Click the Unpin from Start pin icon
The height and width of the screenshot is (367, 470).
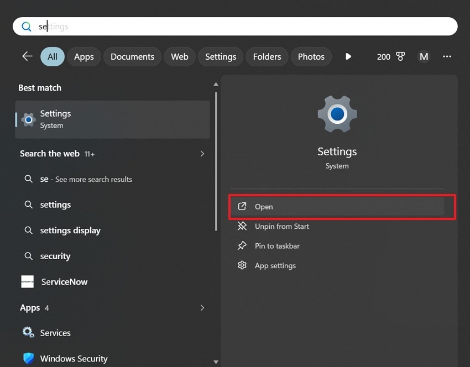tap(242, 226)
